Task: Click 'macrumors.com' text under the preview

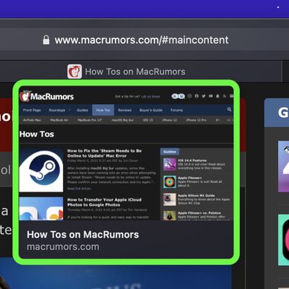Action: tap(63, 247)
